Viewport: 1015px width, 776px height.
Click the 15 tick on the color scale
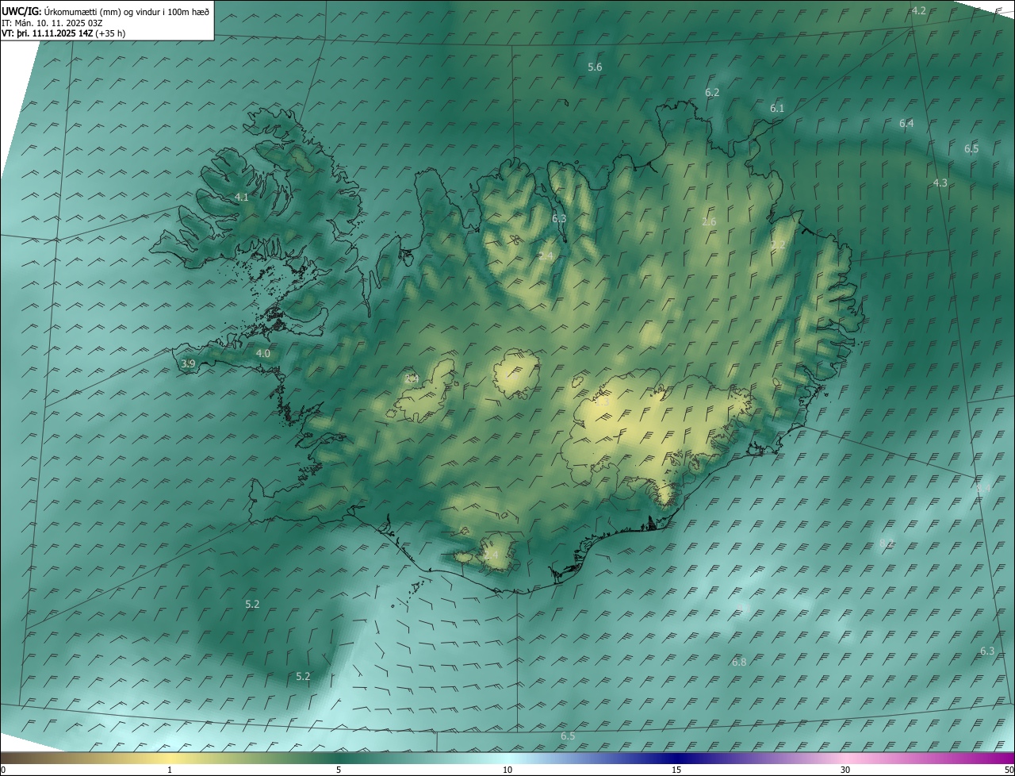pyautogui.click(x=676, y=770)
